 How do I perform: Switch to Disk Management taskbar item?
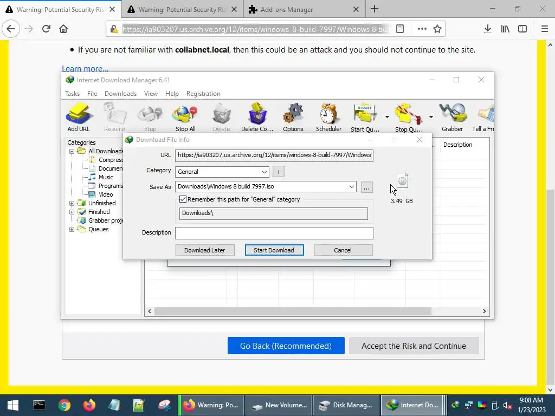click(x=346, y=405)
